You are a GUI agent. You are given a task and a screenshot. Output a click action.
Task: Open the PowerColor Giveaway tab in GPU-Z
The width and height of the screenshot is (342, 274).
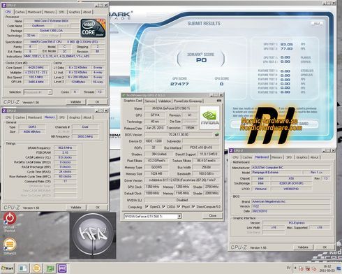pyautogui.click(x=188, y=101)
